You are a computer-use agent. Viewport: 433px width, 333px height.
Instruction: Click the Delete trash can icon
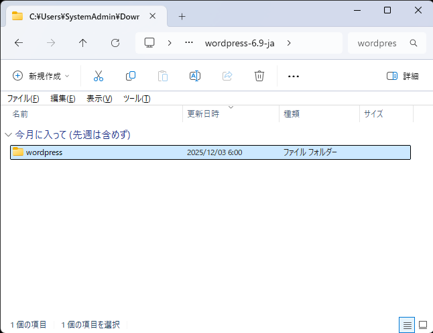259,76
